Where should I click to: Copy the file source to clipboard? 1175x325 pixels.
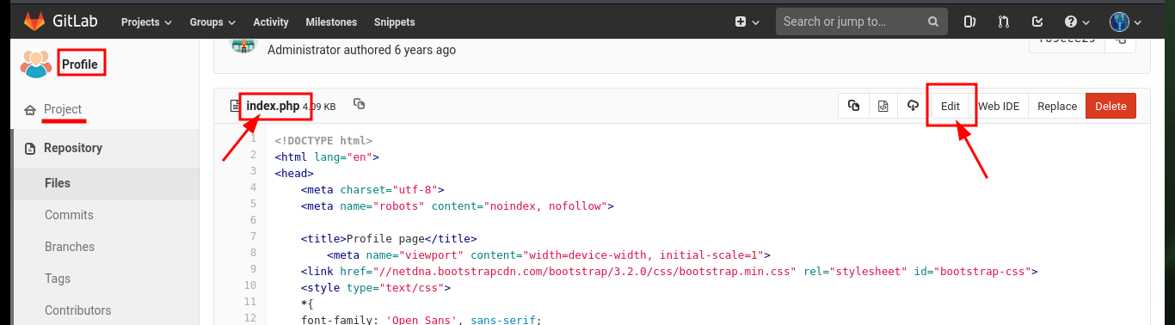tap(853, 106)
